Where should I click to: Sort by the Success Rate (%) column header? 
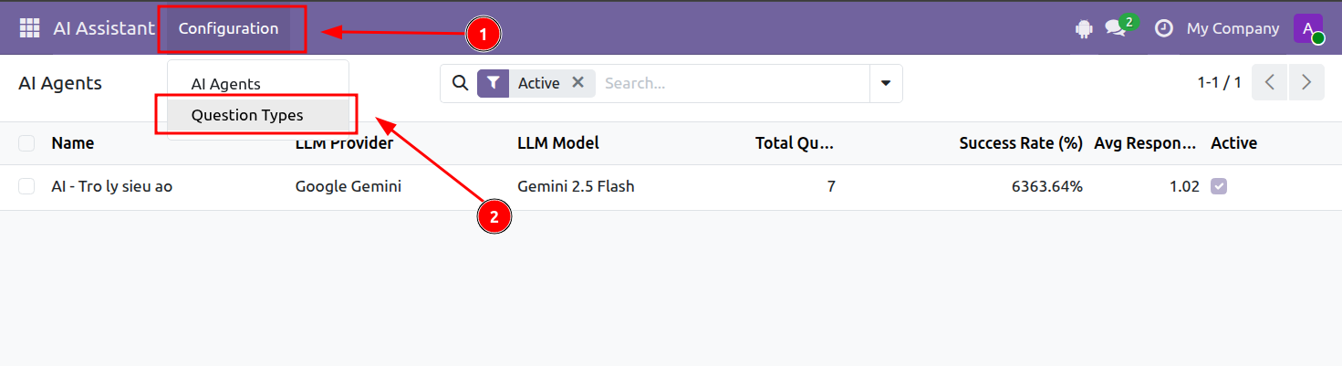pos(1021,143)
